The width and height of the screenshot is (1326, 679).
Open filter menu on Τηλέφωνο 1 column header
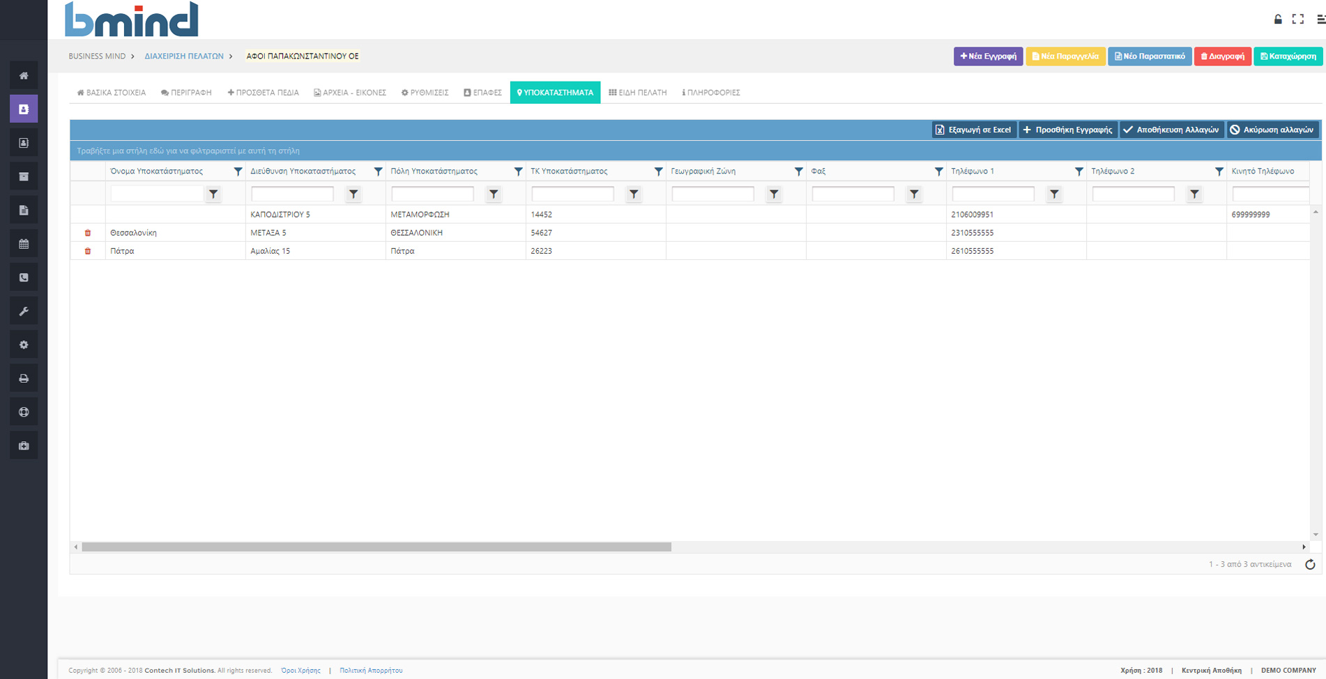point(1079,171)
